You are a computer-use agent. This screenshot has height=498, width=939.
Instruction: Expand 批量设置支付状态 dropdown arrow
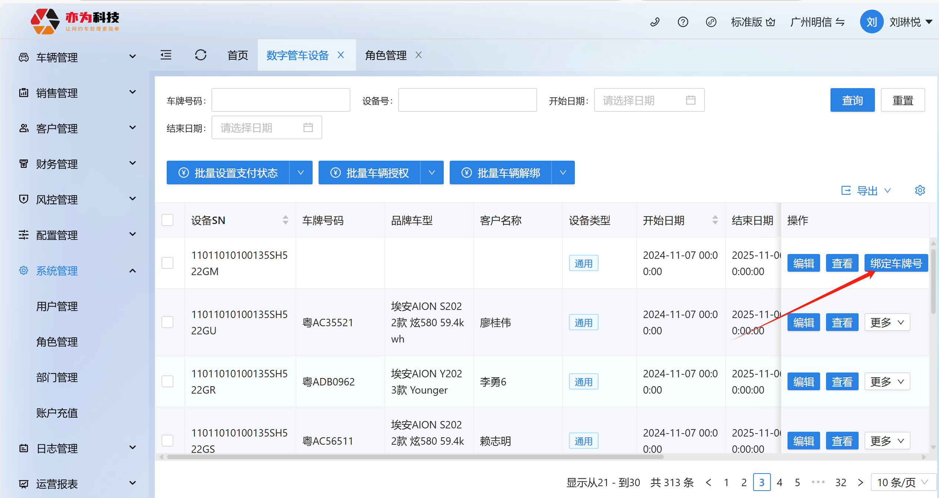click(x=301, y=173)
